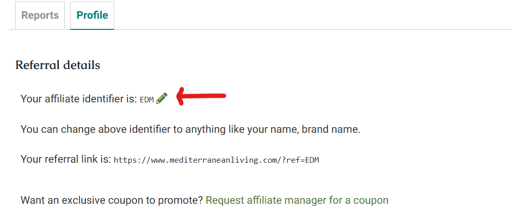The height and width of the screenshot is (224, 523).
Task: Switch to the Reports tab
Action: [40, 15]
